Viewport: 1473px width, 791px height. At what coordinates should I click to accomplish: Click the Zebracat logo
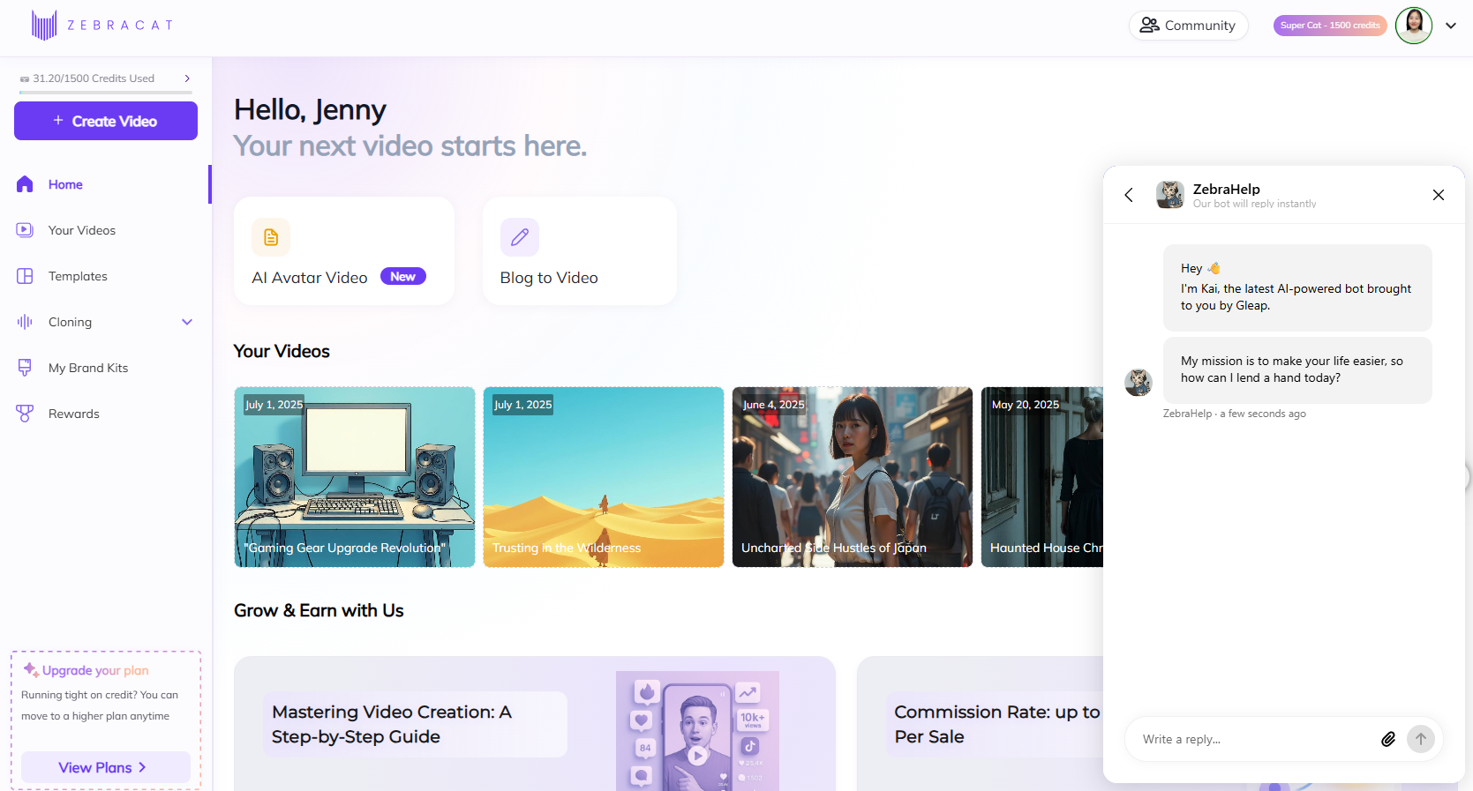point(102,26)
